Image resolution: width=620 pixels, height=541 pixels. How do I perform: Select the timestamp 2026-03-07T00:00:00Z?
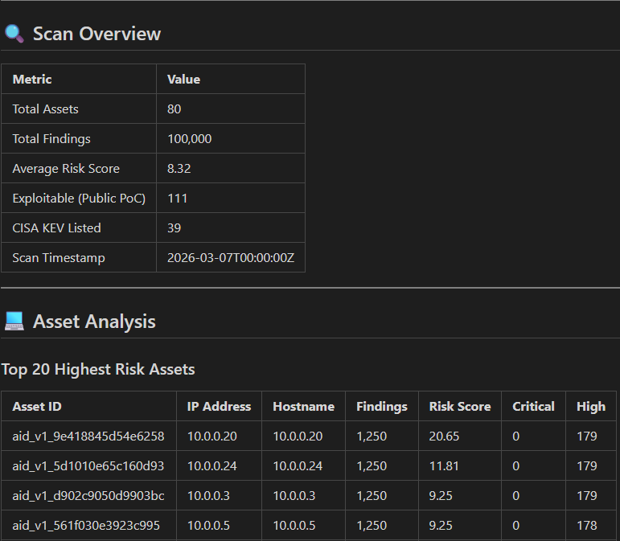click(x=231, y=258)
